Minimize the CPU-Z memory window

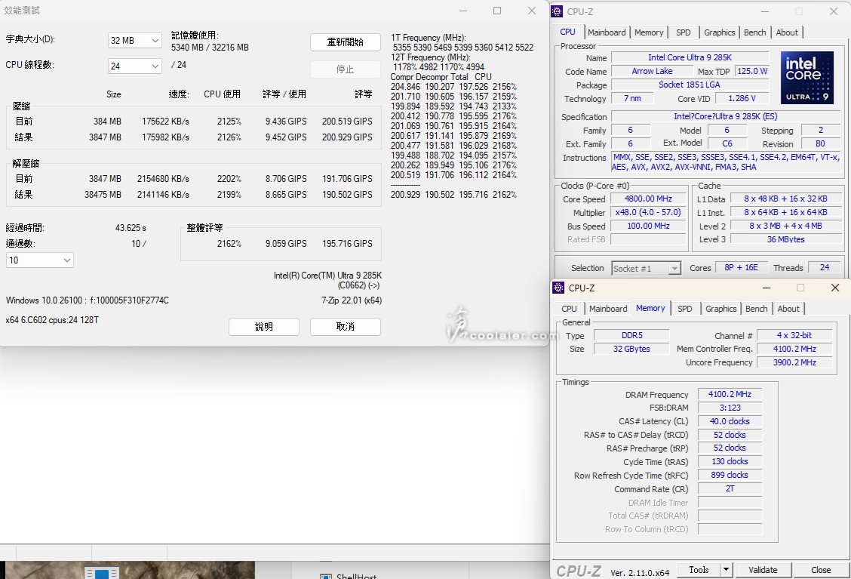[x=767, y=288]
